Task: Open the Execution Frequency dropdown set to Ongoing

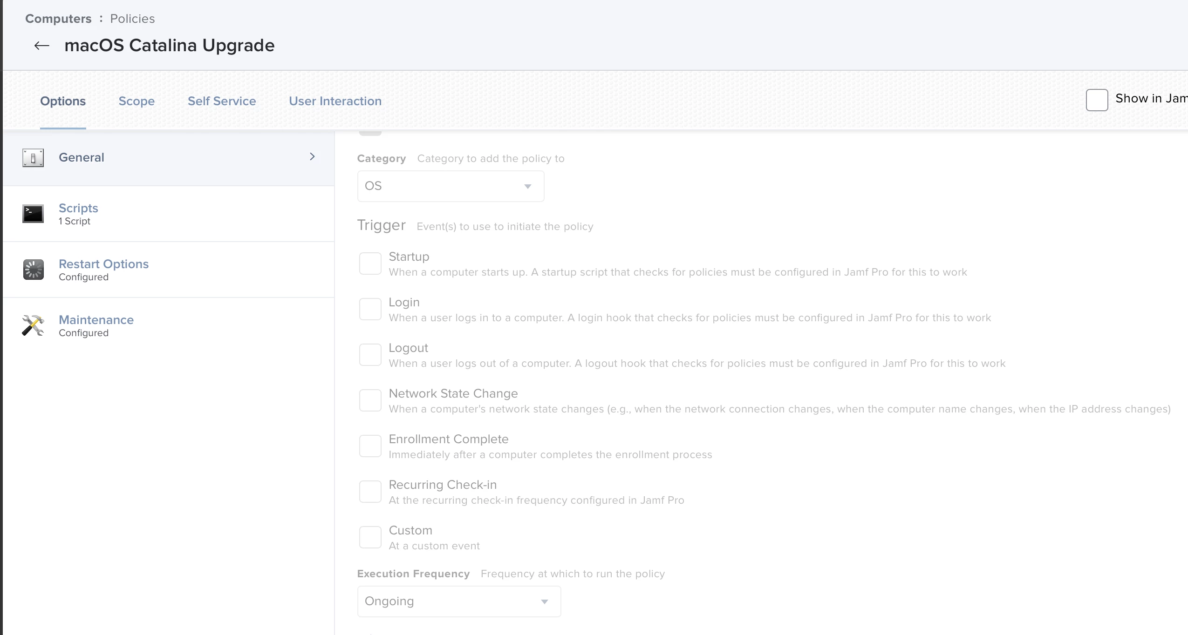Action: 459,601
